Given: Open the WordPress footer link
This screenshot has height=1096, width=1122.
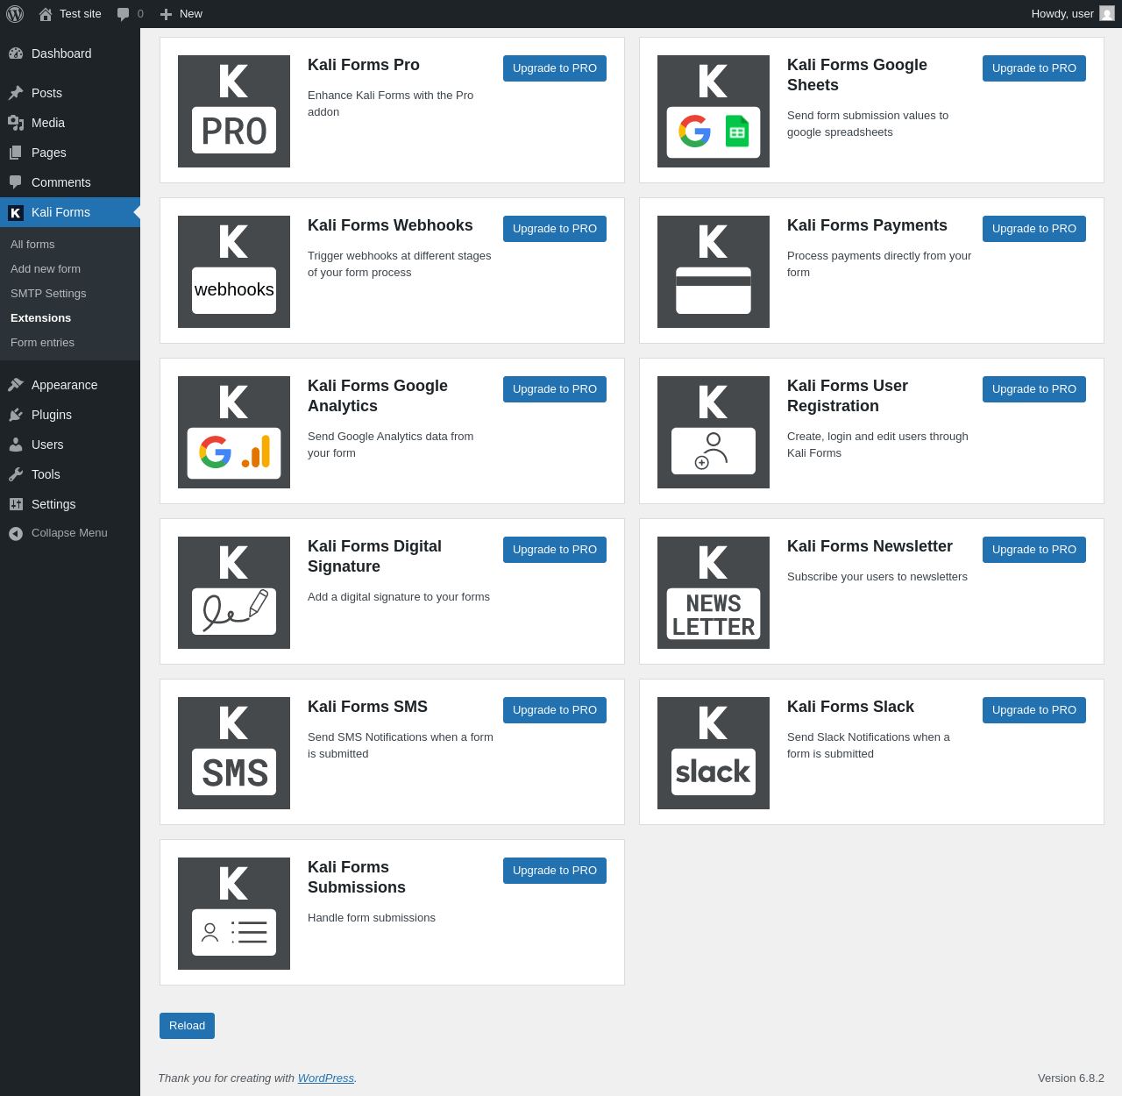Looking at the screenshot, I should pos(326,1078).
